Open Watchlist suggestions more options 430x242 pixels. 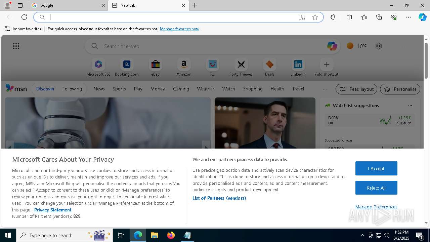(x=410, y=106)
